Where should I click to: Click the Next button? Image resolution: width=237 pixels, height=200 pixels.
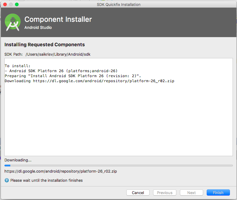pos(191,193)
